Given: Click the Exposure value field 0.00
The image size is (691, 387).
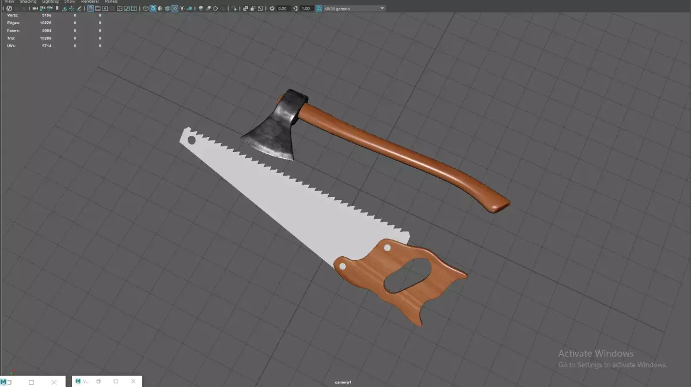Looking at the screenshot, I should click(x=283, y=9).
